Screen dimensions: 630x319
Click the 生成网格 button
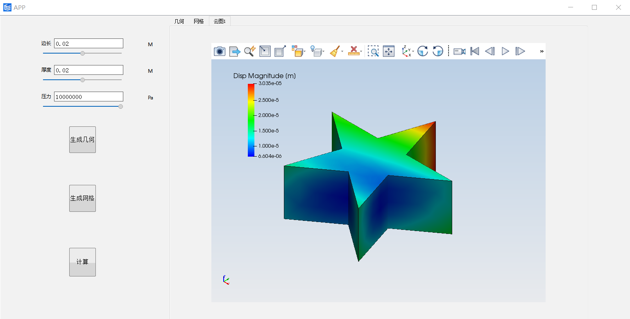82,198
